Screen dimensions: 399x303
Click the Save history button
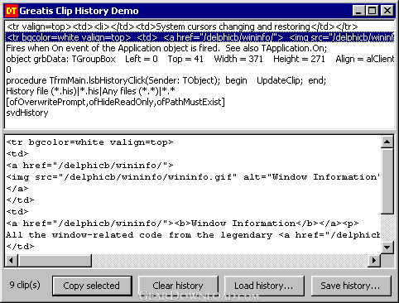click(x=351, y=286)
